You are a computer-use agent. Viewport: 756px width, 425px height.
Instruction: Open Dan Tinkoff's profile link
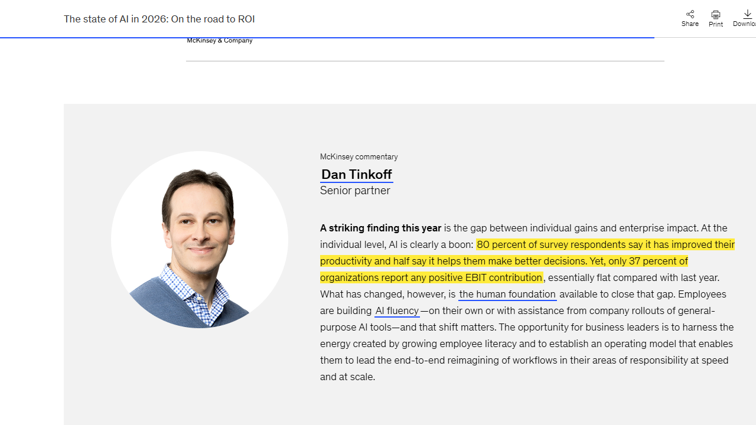pos(357,174)
